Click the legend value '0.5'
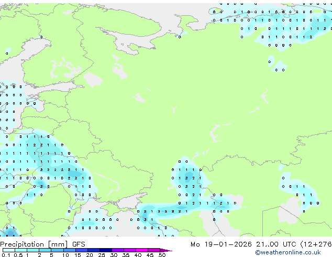Viewport: 332px width, 257px height. (18, 255)
